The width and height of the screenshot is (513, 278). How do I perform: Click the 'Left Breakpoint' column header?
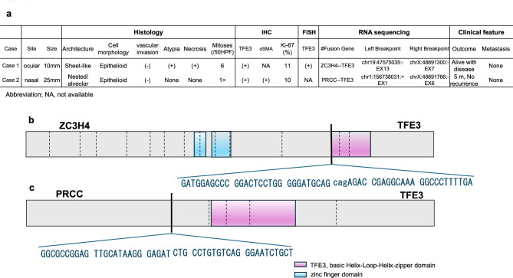(x=383, y=49)
